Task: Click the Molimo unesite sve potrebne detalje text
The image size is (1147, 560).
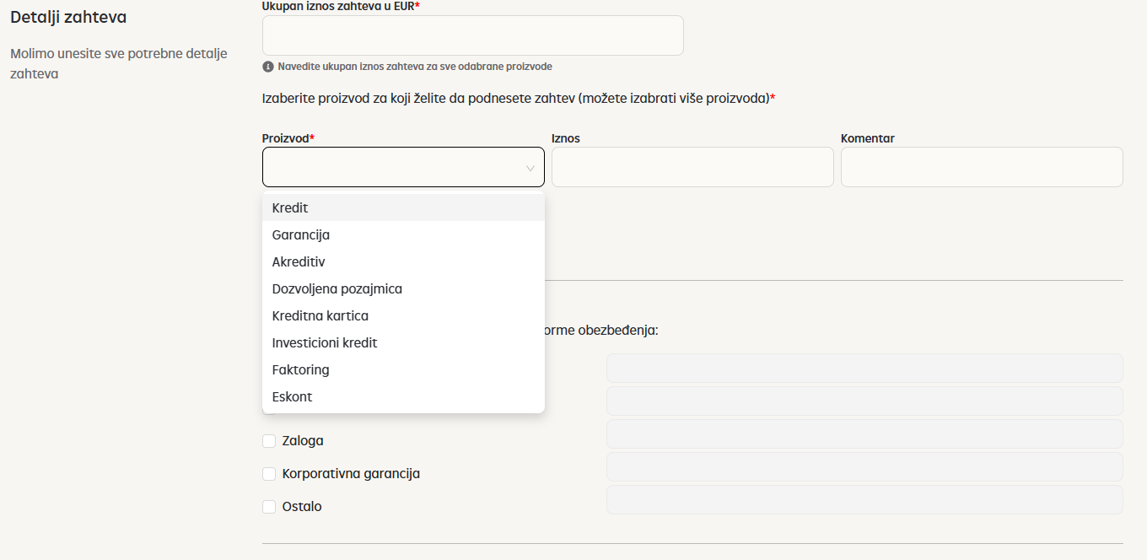Action: [x=119, y=63]
